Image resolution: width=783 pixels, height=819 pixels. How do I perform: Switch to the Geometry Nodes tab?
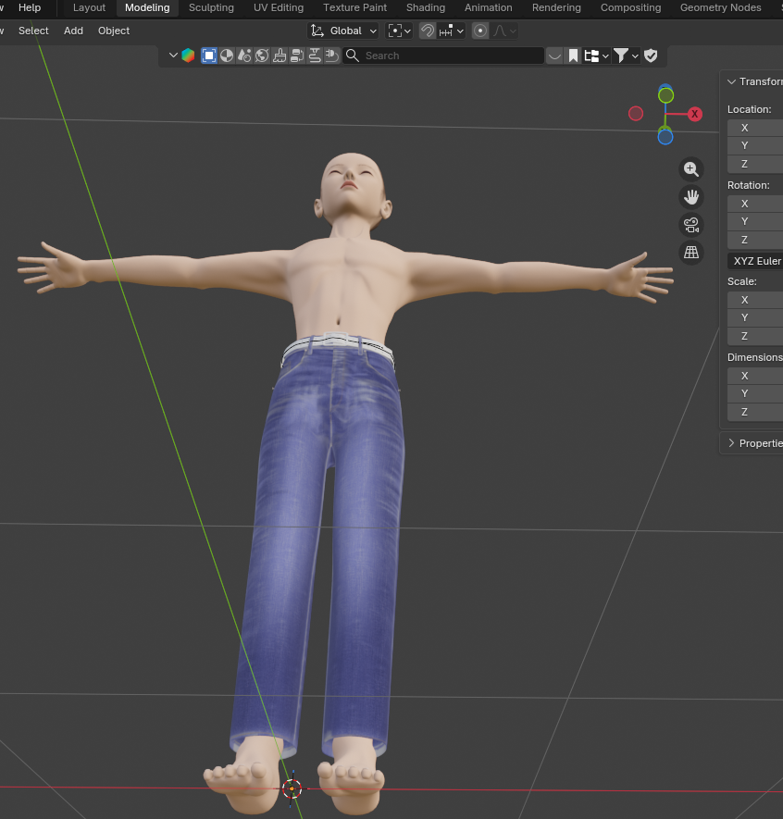(720, 7)
